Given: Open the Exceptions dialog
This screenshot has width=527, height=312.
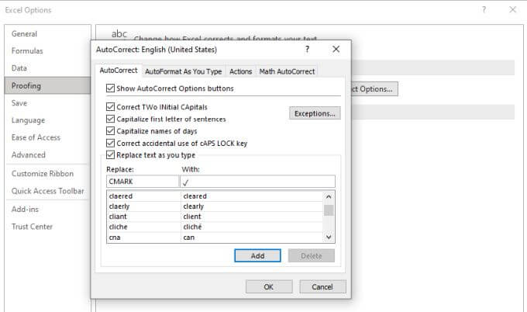Looking at the screenshot, I should point(315,113).
